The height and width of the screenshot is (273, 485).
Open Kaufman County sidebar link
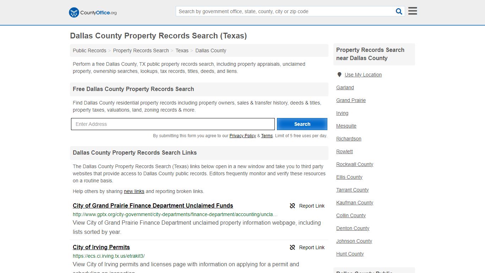[355, 203]
